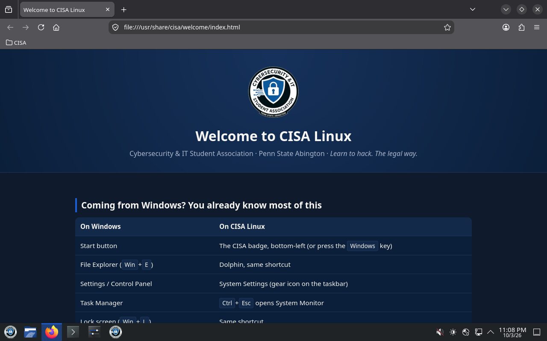Open the clock and calendar widget
The width and height of the screenshot is (547, 341).
(512, 332)
